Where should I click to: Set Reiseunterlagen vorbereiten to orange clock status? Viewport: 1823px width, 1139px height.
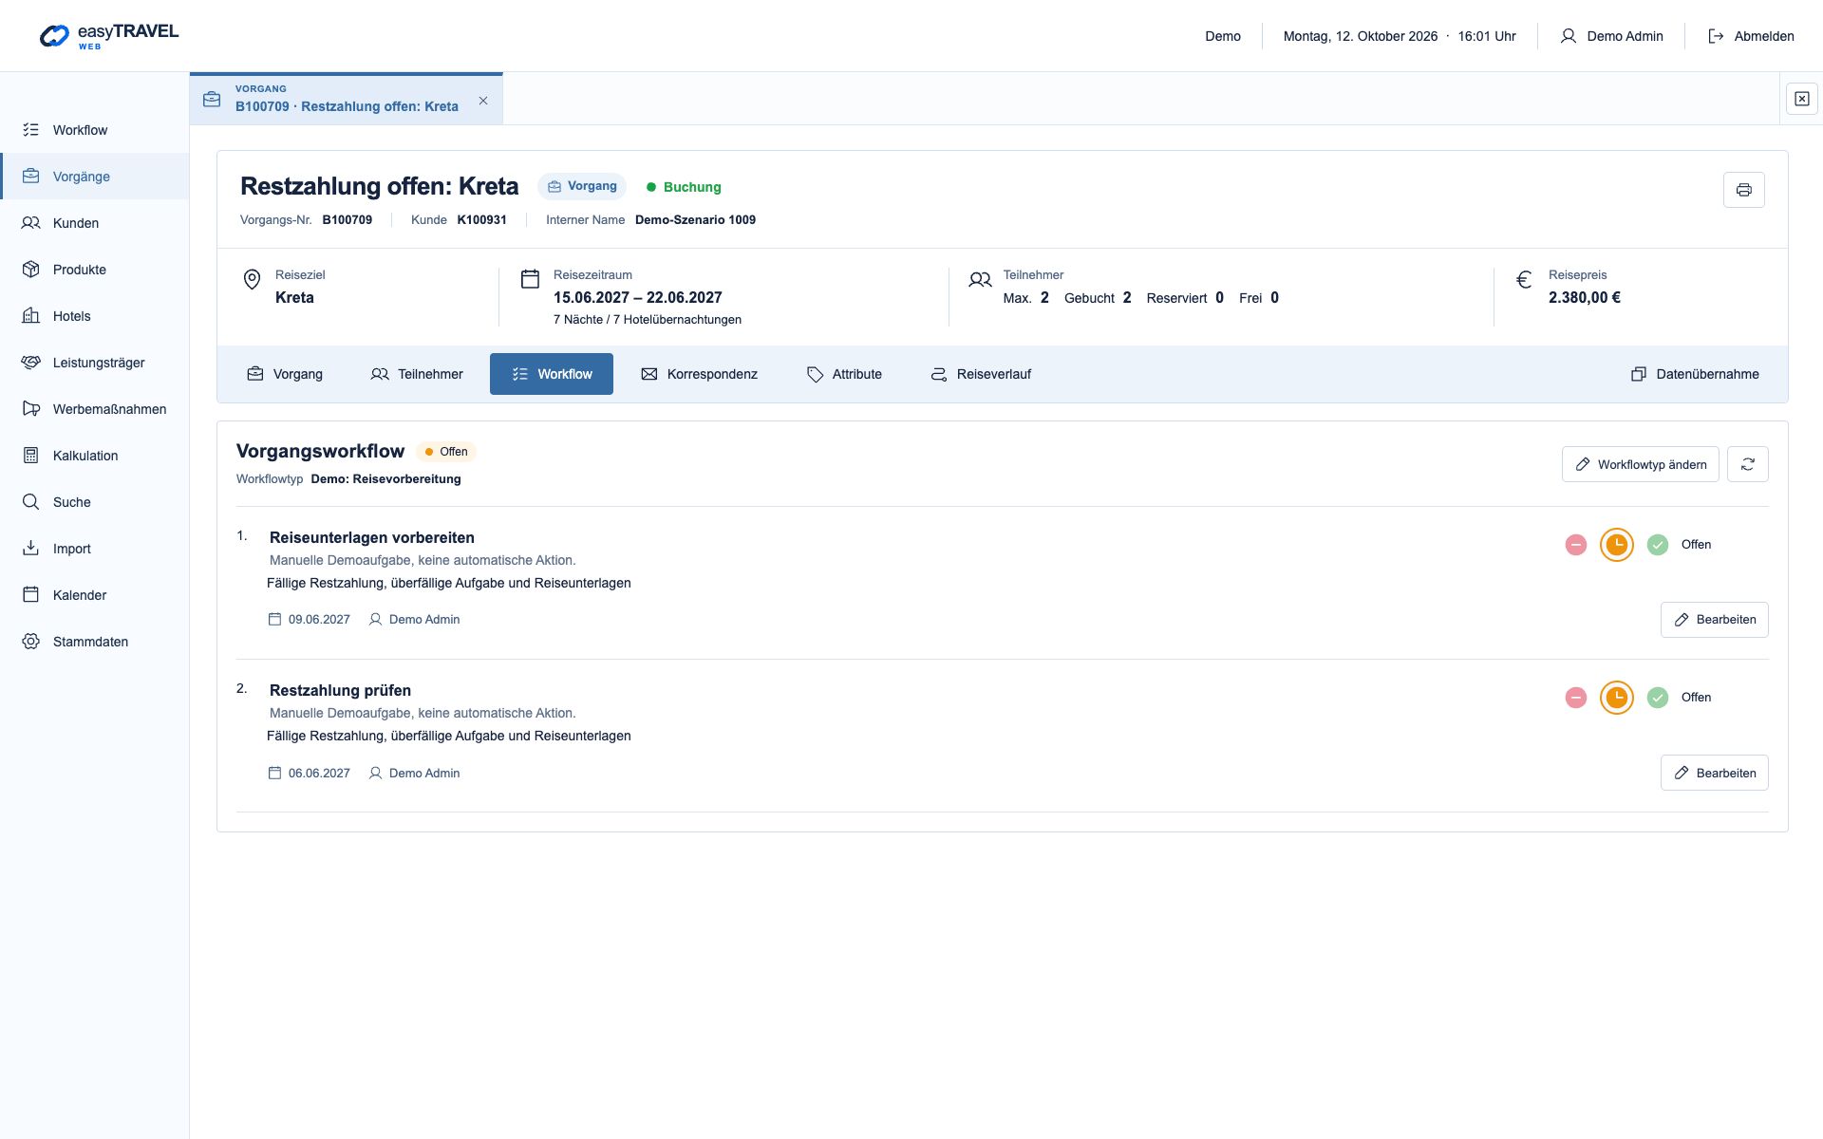click(1616, 545)
